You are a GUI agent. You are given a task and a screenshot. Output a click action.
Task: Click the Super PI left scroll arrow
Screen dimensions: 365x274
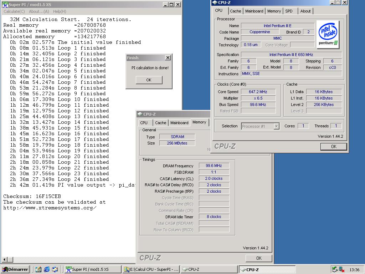(x=4, y=259)
